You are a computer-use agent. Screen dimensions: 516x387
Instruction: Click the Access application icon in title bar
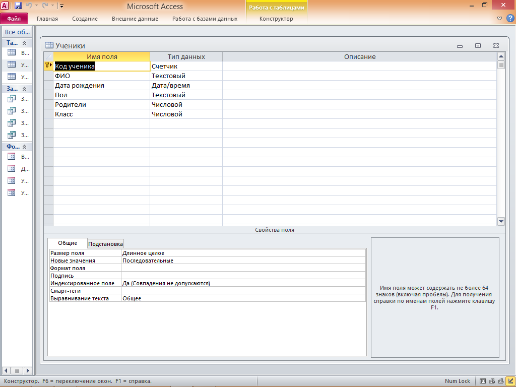pos(5,5)
